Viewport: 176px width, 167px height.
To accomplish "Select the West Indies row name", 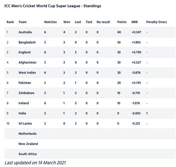I will (27, 72).
